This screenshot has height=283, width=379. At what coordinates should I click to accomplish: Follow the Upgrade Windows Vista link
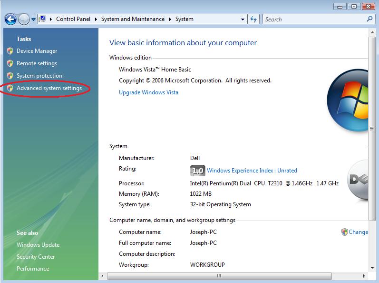point(148,92)
